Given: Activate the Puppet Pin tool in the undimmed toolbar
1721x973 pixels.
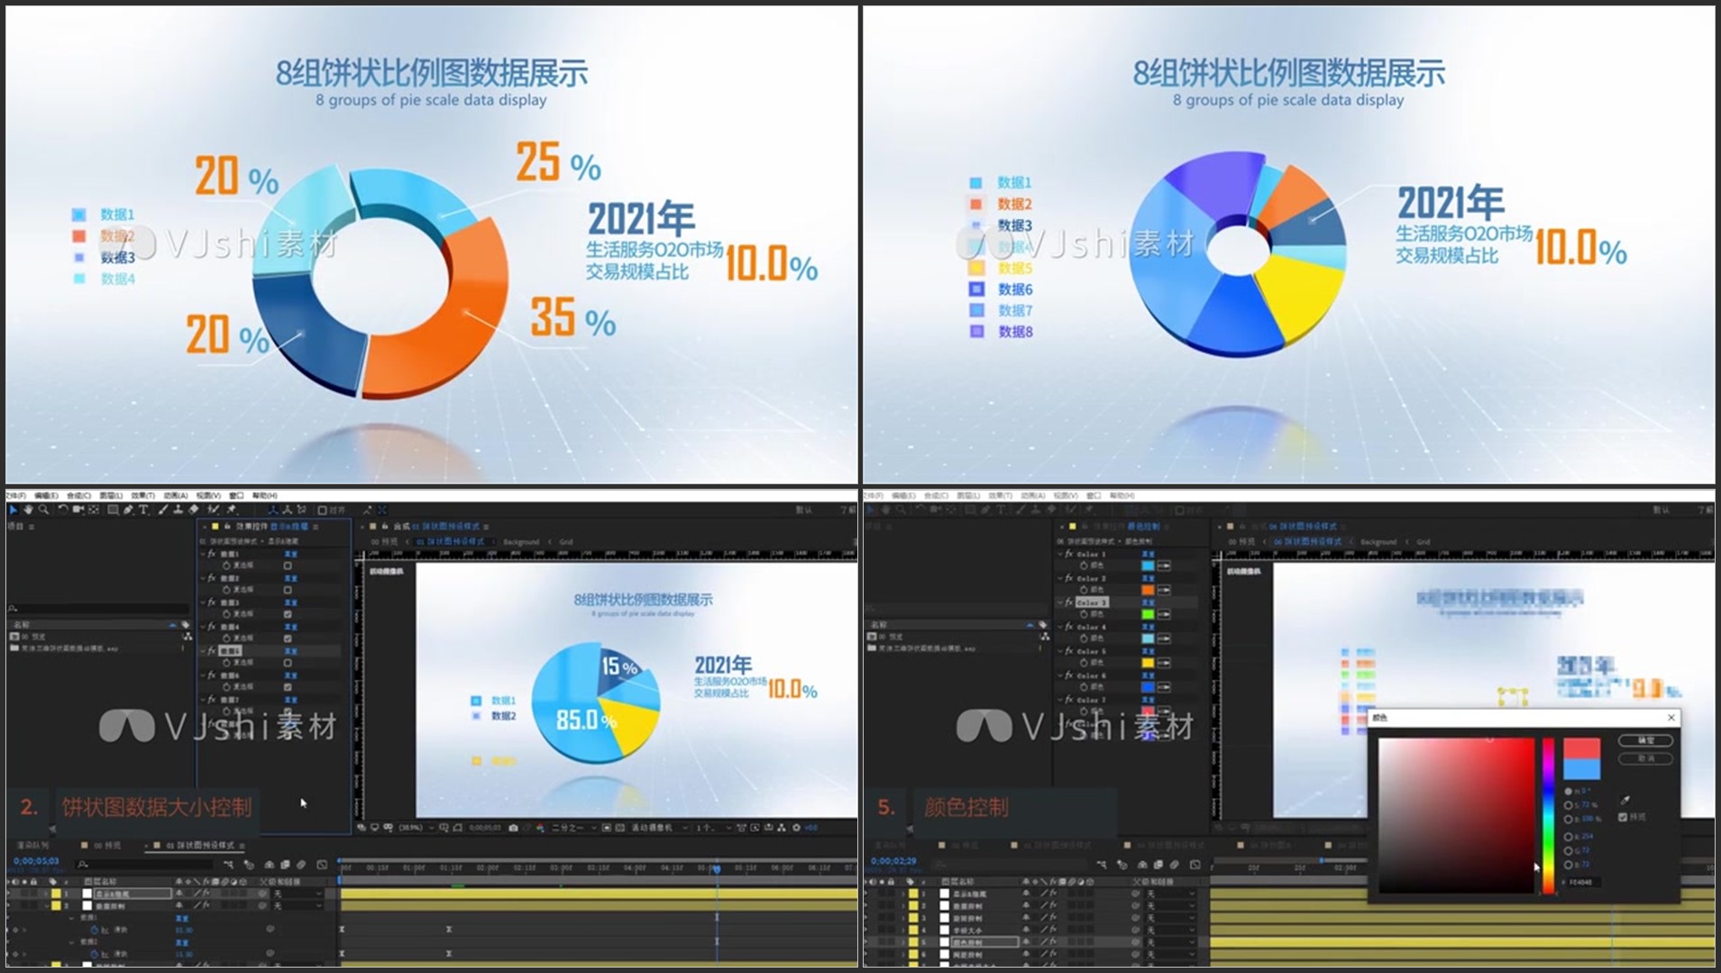Looking at the screenshot, I should click(x=231, y=510).
